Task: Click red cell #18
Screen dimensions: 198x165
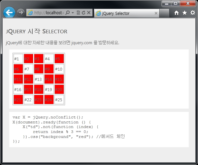Action: click(x=39, y=89)
